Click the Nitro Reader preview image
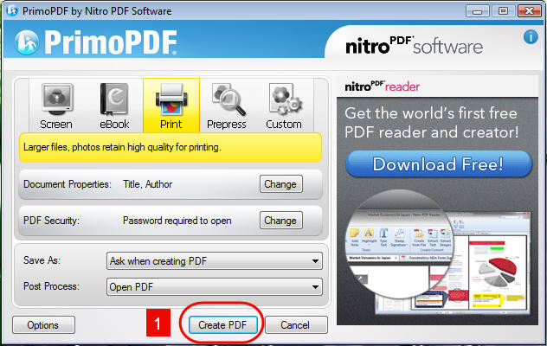The image size is (547, 346). 439,252
